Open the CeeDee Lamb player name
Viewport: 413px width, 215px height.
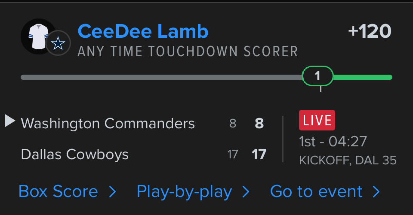[x=143, y=31]
